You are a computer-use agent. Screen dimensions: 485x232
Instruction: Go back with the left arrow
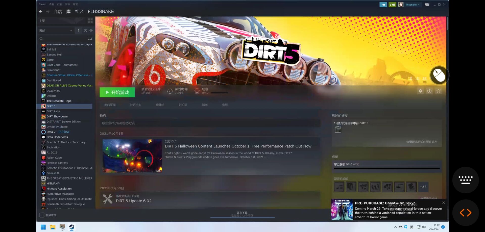41,12
